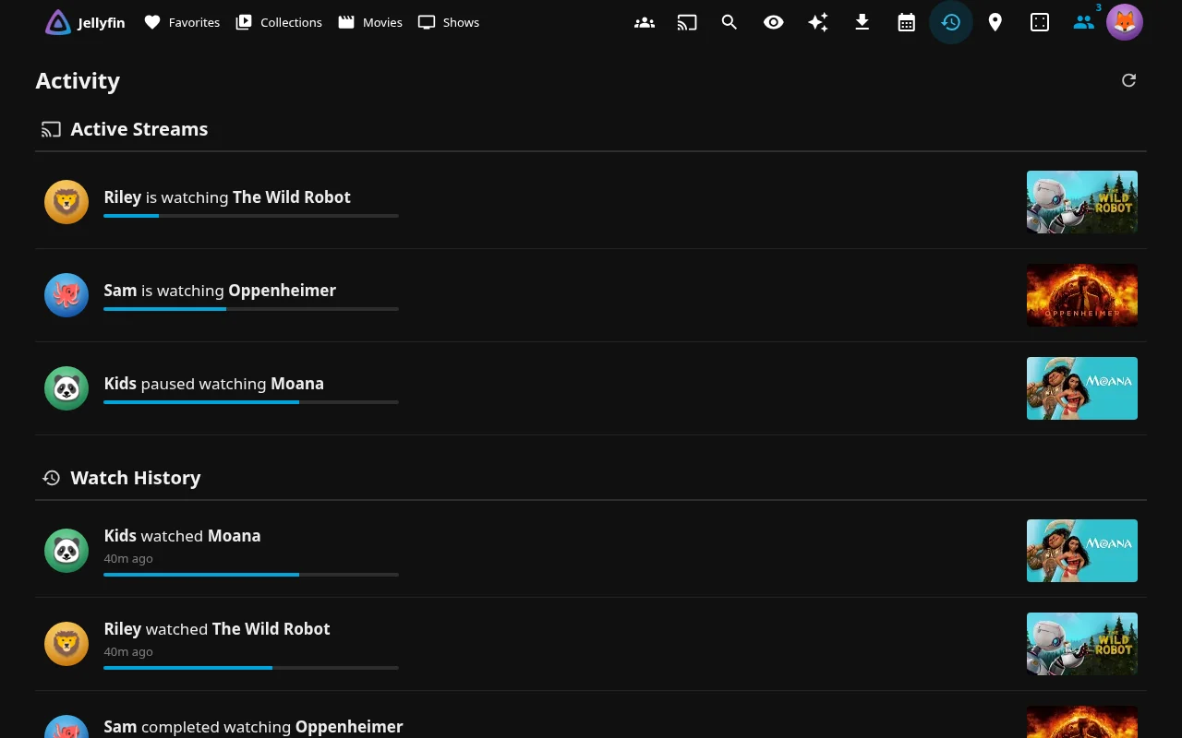Screen dimensions: 1182x738
Task: Click Kids panda avatar in Watch History
Action: coord(66,551)
